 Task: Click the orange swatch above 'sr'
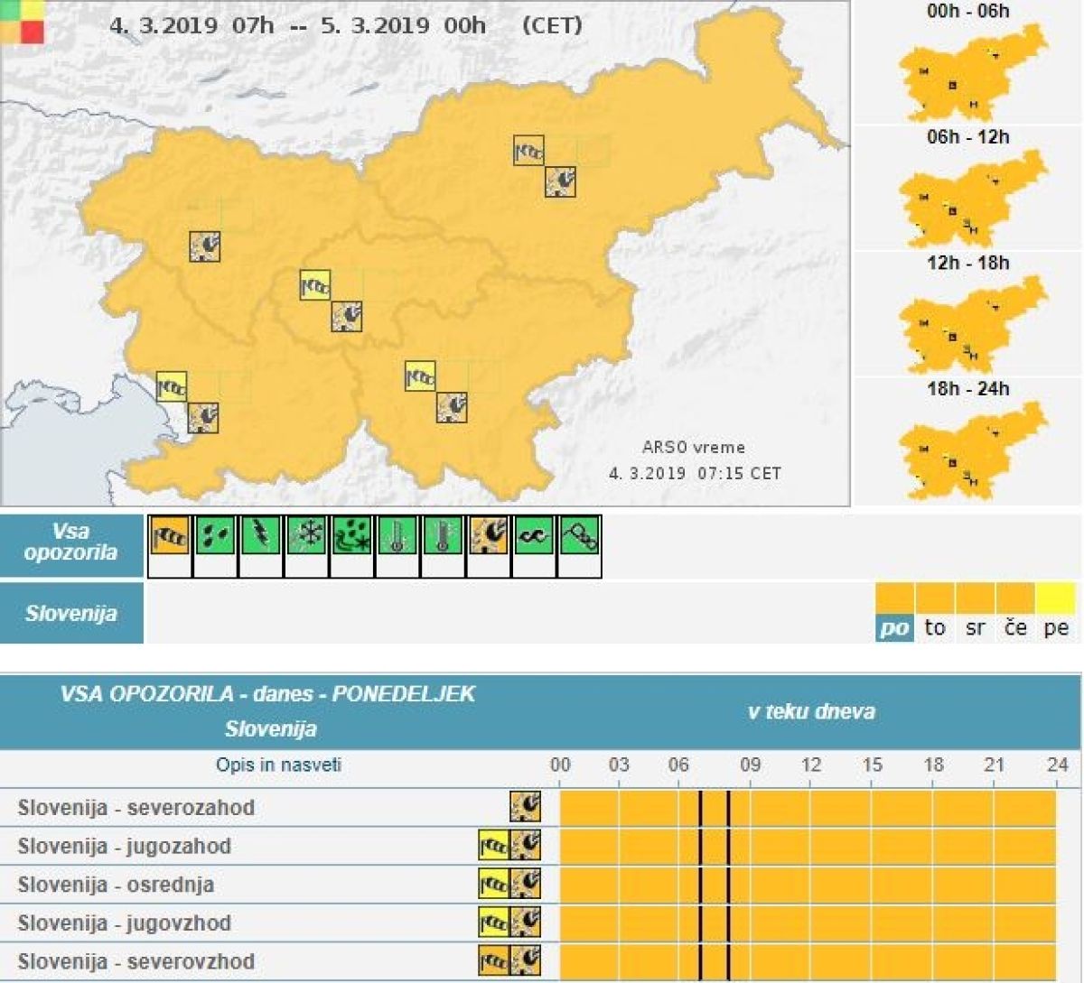(976, 598)
